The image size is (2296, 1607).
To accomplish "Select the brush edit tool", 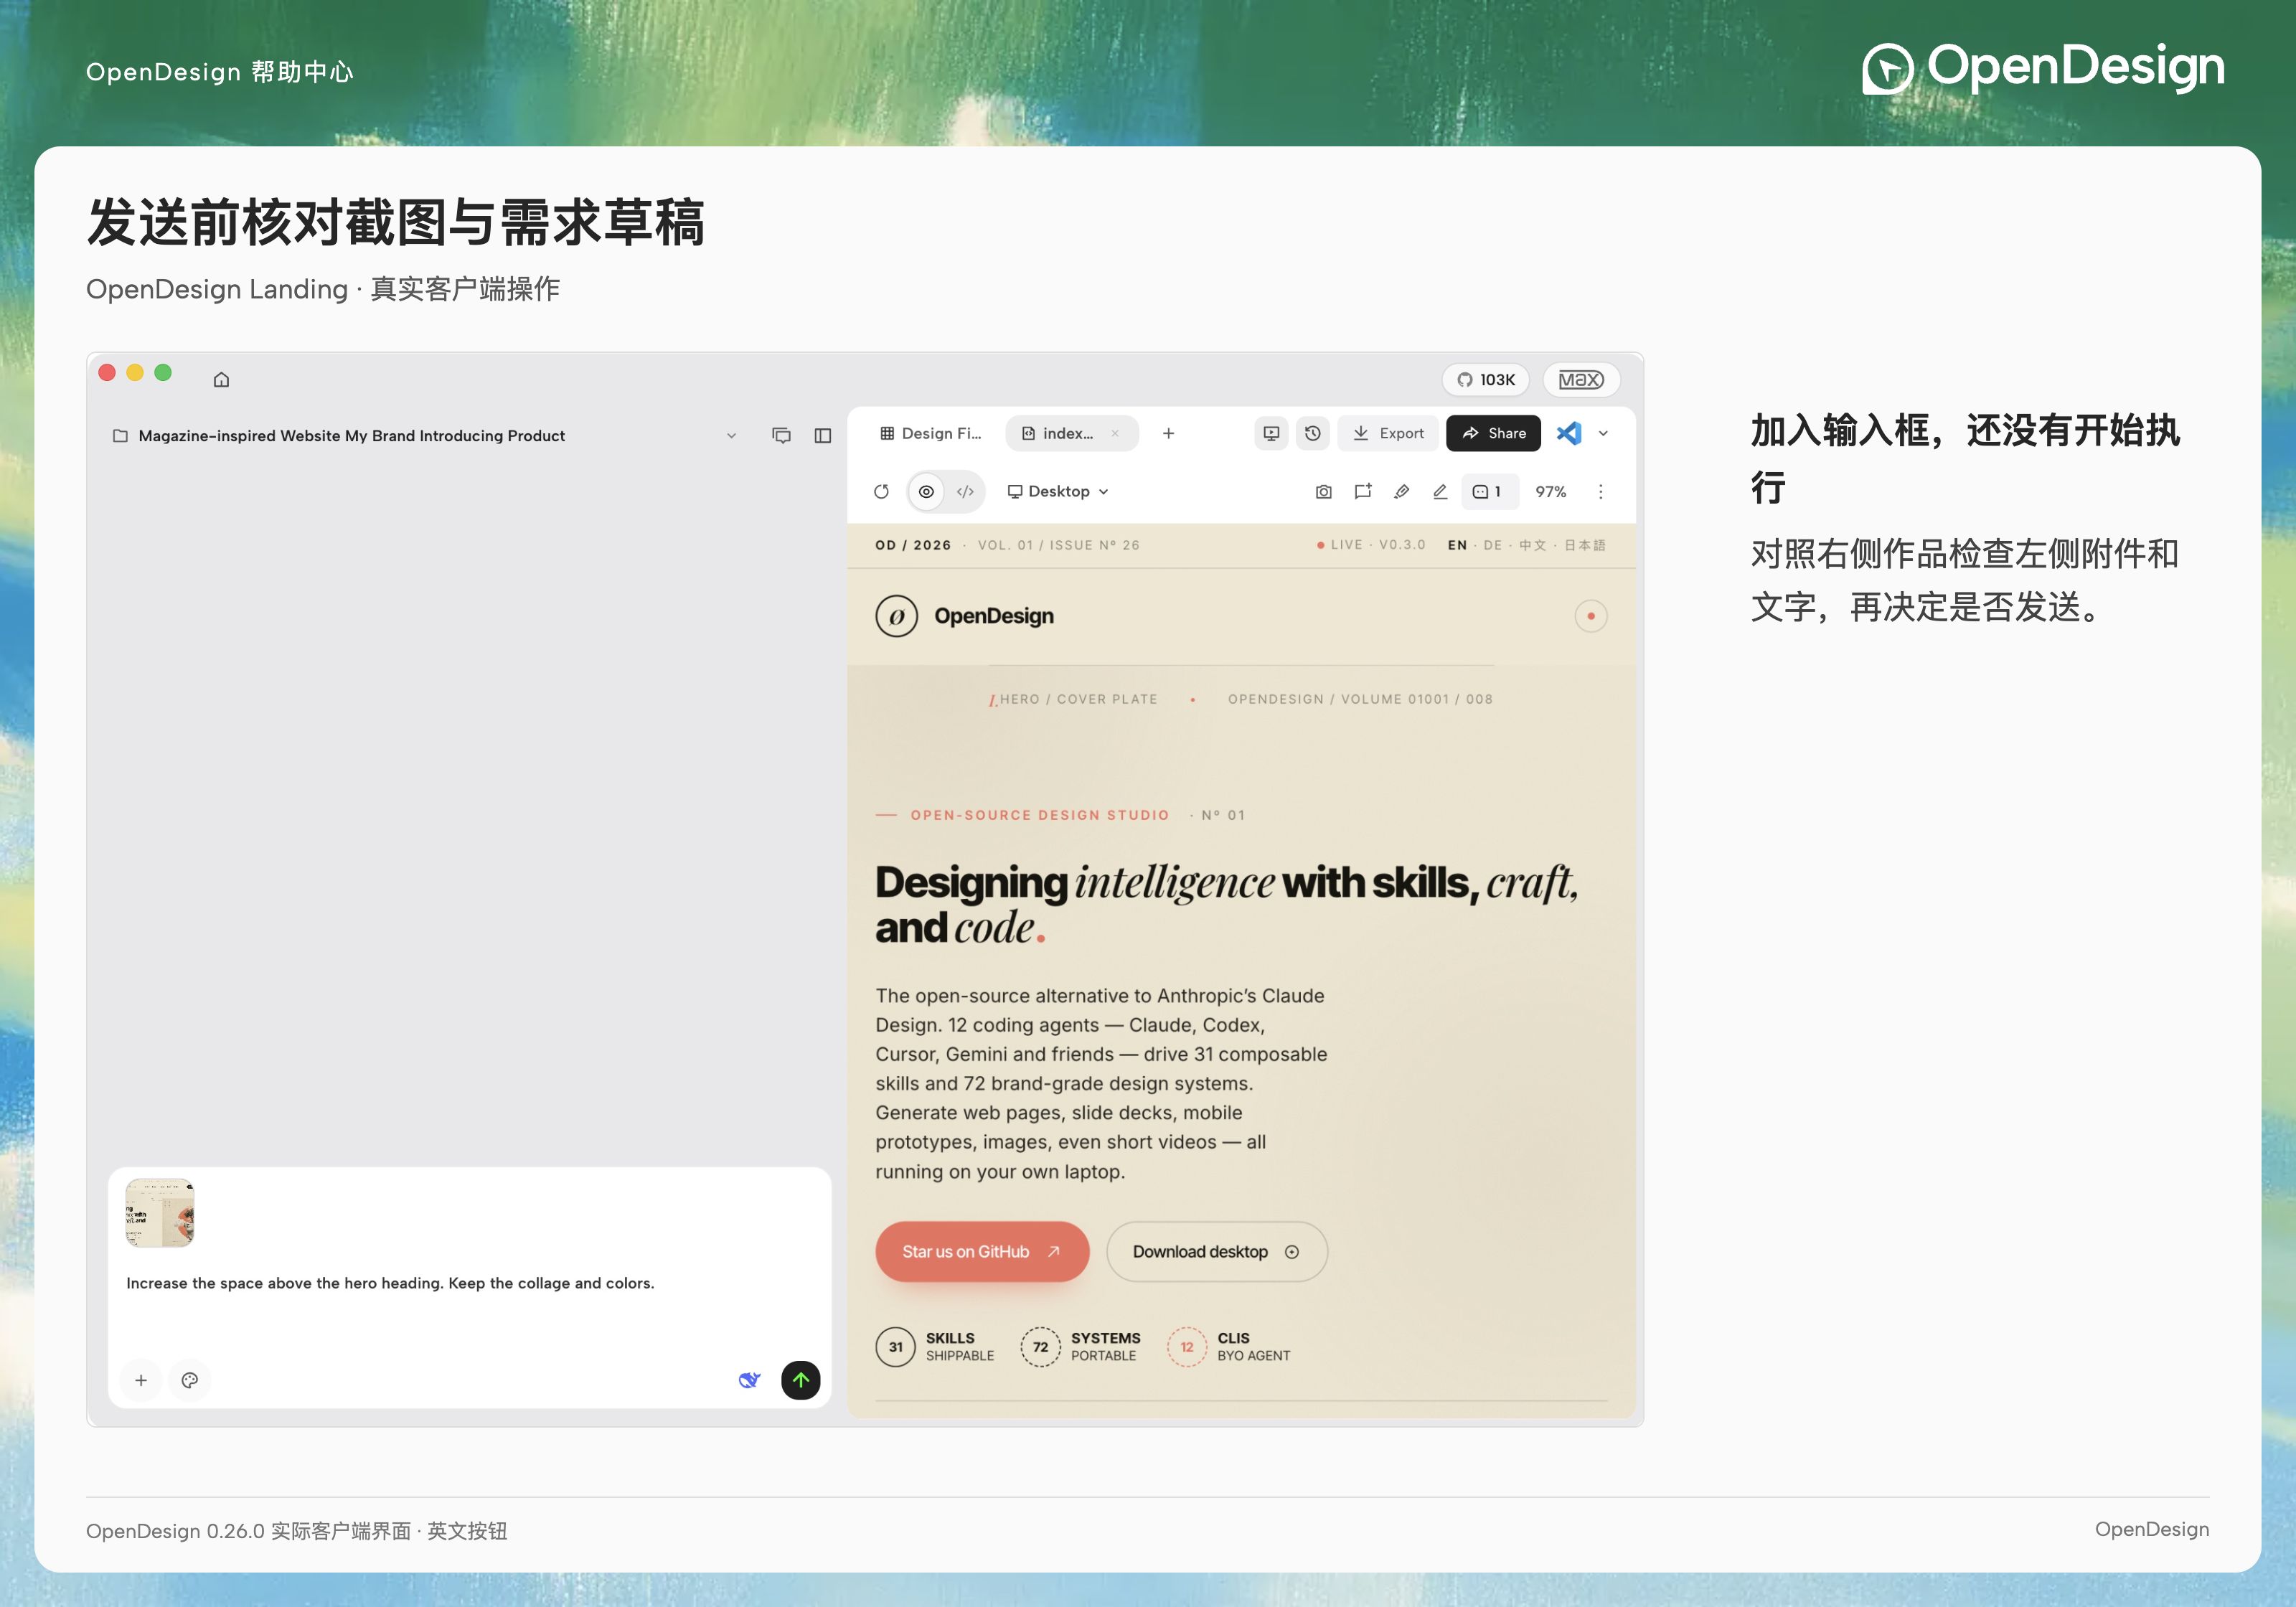I will click(1401, 491).
